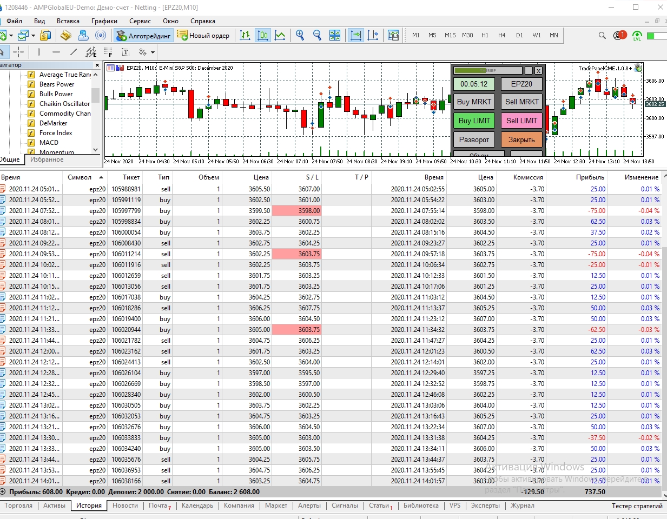Open the Тестер стратегий panel

point(637,506)
